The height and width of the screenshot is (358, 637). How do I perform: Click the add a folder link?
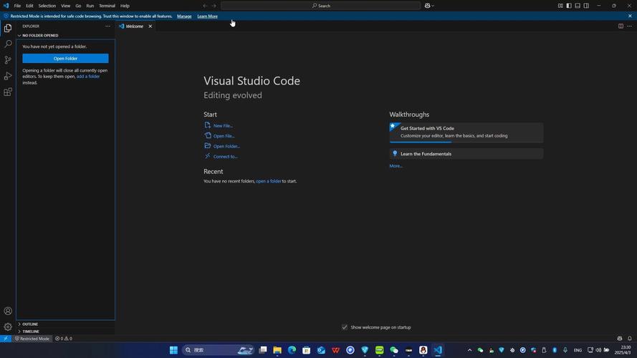coord(88,77)
